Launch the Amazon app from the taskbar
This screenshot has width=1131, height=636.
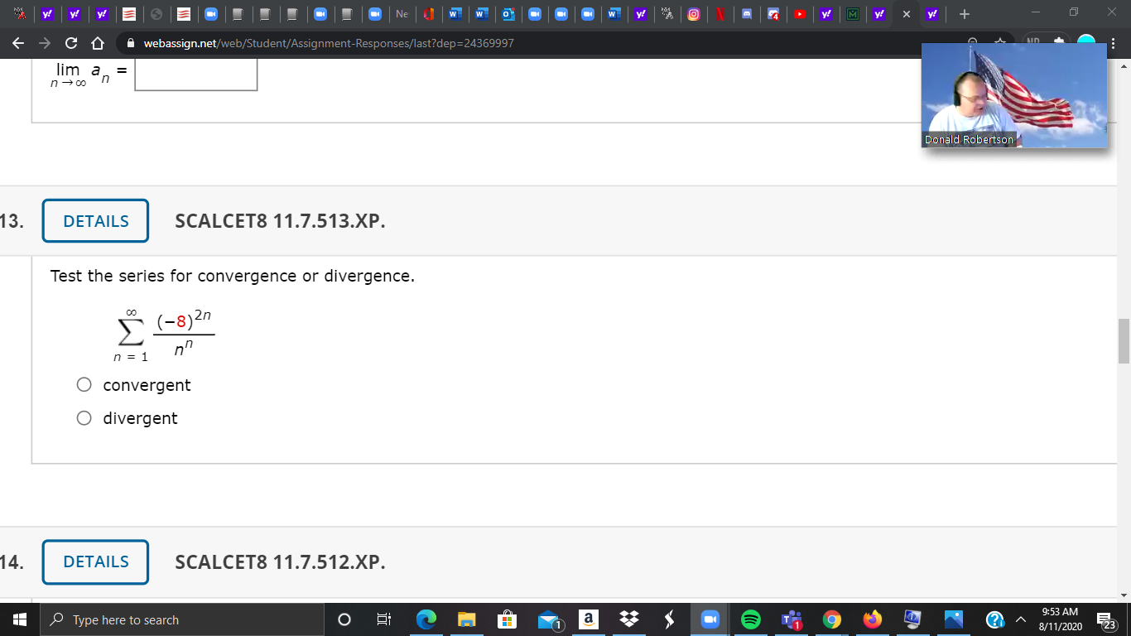[589, 619]
